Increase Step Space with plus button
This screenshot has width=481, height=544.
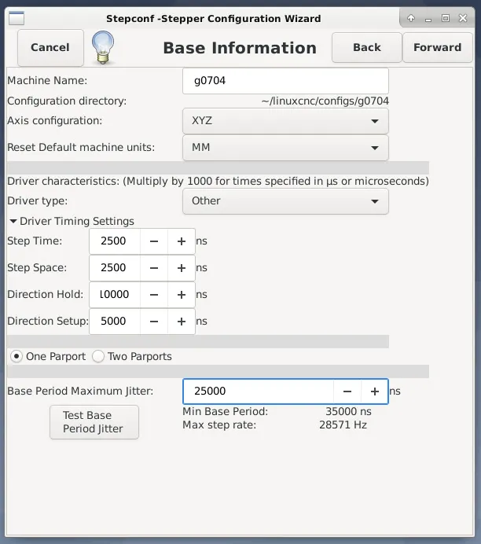182,268
